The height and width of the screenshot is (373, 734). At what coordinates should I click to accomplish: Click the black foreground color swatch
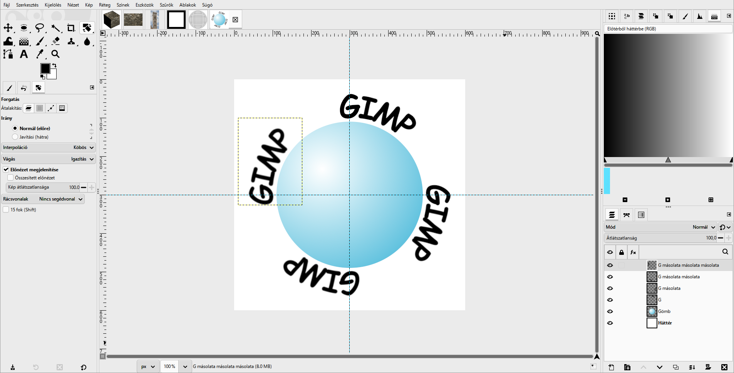[45, 69]
